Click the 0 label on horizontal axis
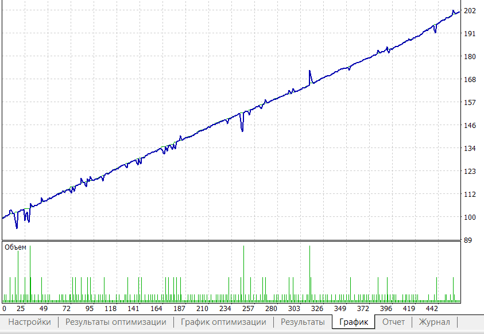The image size is (484, 334). 4,308
